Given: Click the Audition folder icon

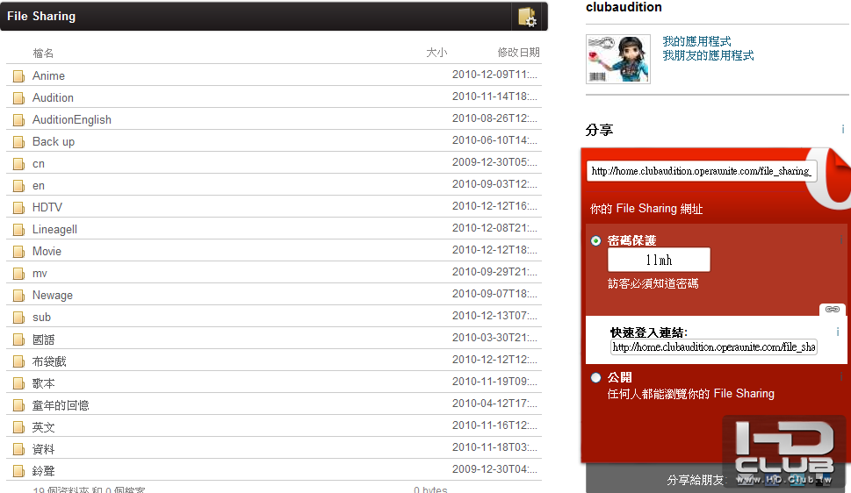Looking at the screenshot, I should coord(19,98).
